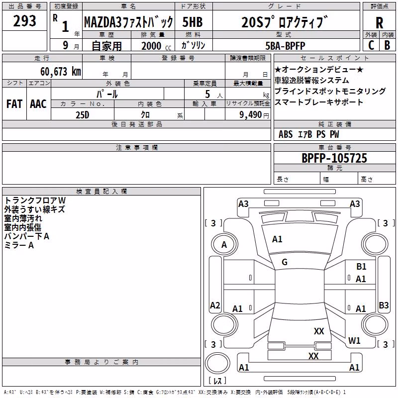
Task: Click the ★オークションデビュー★ sales point
Action: point(319,69)
